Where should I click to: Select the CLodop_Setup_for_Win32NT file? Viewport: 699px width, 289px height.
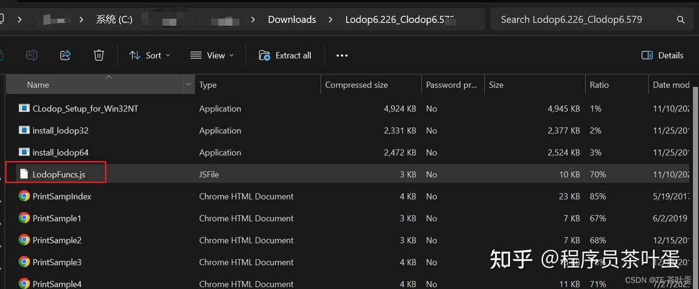[x=85, y=109]
